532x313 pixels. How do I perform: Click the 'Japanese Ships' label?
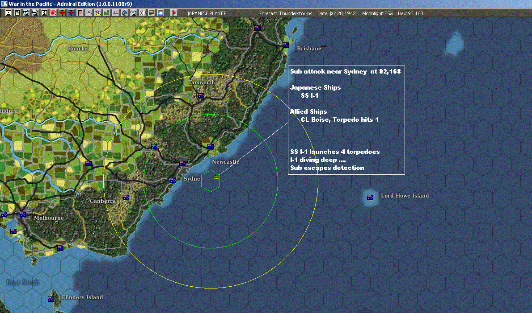tap(316, 87)
